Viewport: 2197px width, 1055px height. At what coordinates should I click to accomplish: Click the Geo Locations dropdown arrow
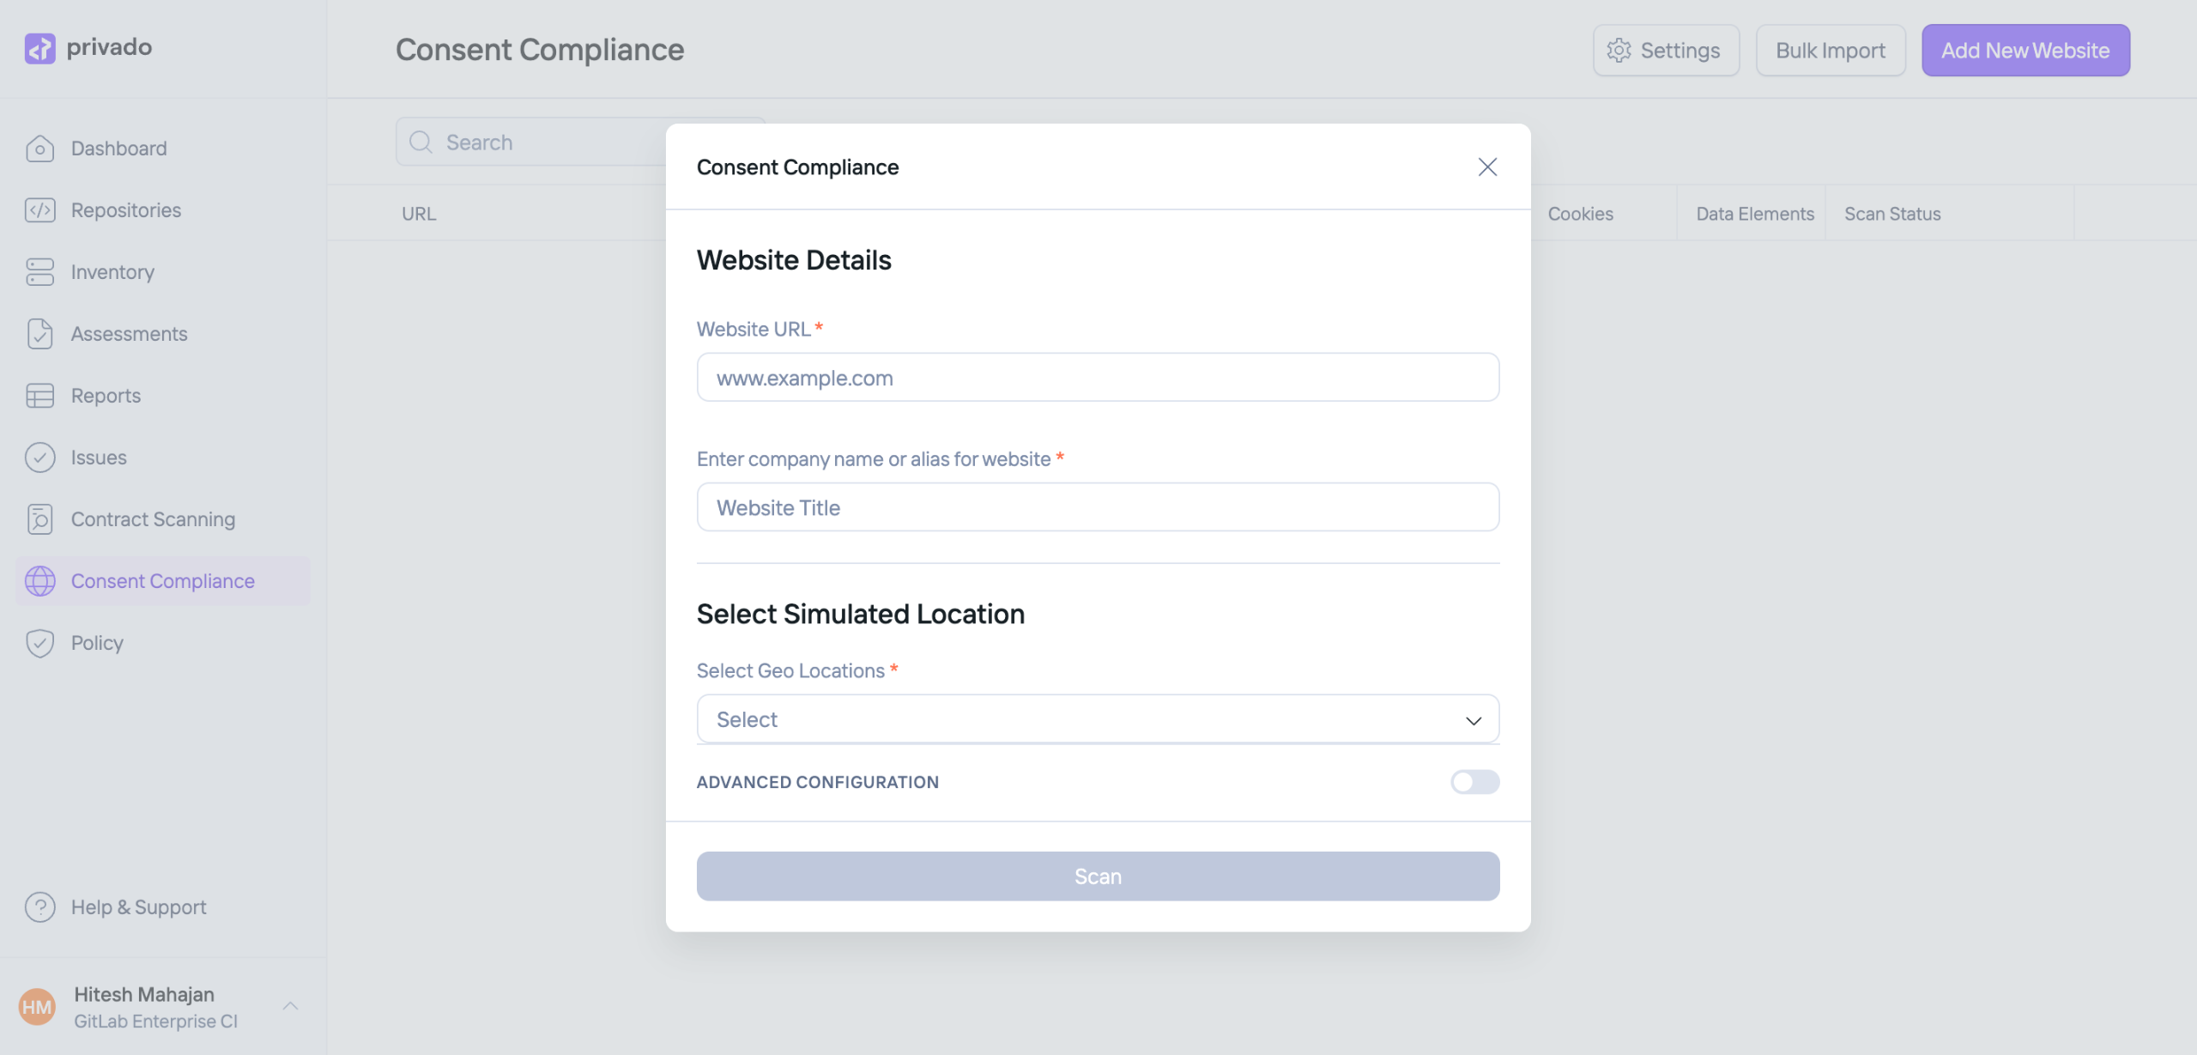click(1474, 720)
